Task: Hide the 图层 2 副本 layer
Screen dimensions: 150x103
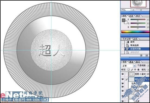Action: click(123, 74)
